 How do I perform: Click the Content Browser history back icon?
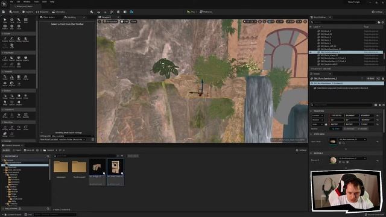(37, 150)
